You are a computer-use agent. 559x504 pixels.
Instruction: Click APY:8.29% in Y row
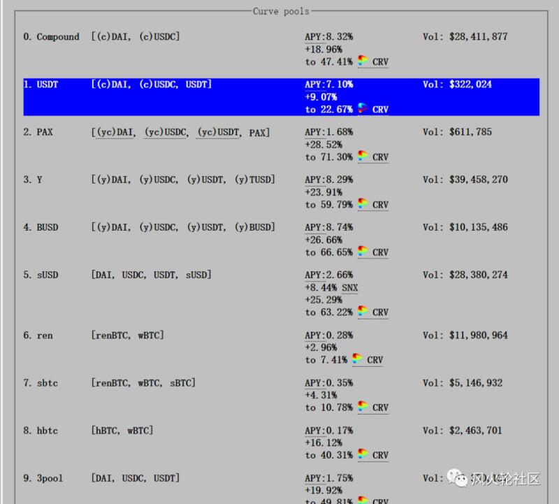coord(328,180)
